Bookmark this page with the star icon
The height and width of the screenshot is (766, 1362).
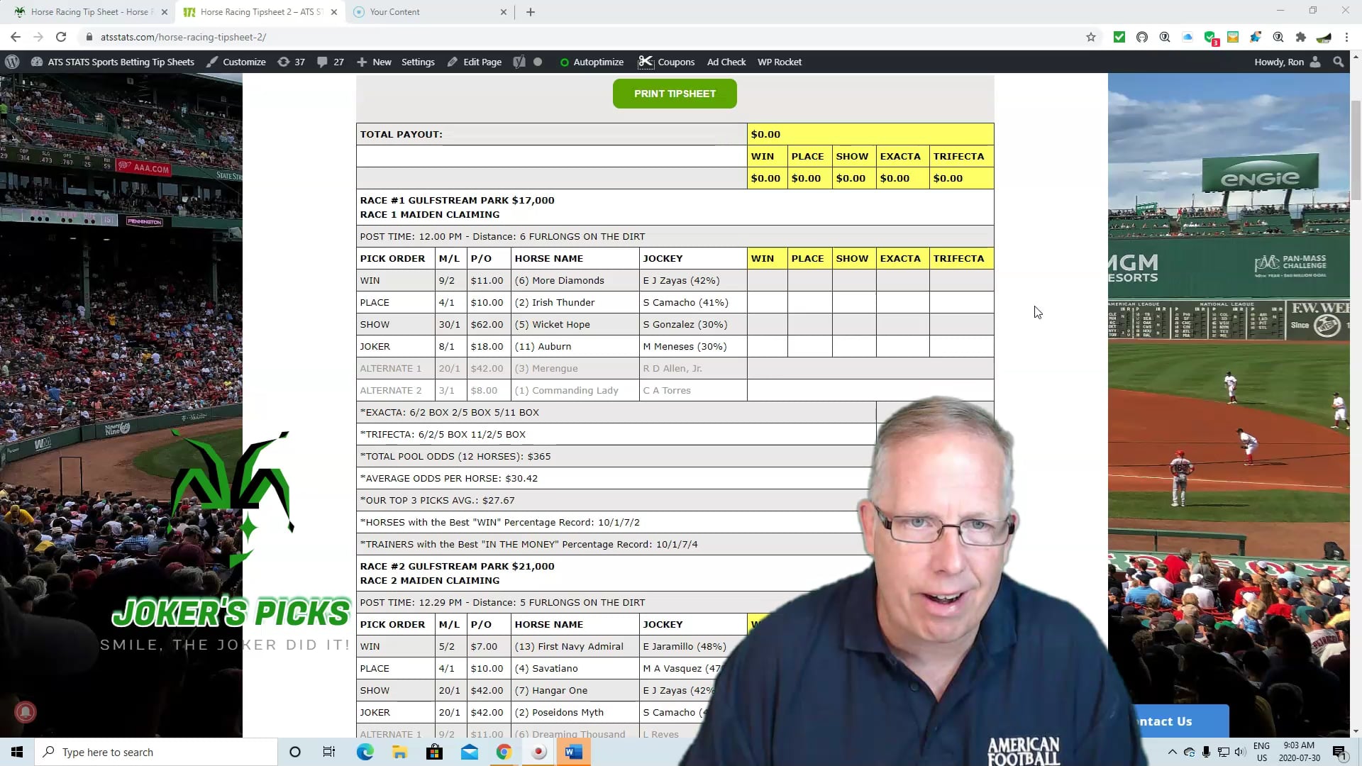coord(1091,37)
